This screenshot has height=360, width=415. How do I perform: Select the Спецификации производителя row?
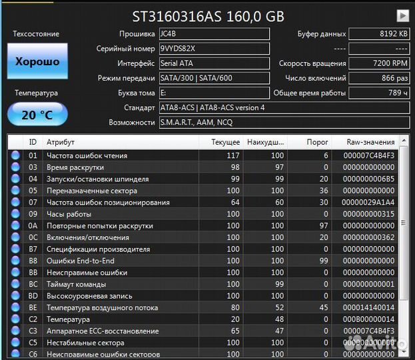click(x=203, y=249)
